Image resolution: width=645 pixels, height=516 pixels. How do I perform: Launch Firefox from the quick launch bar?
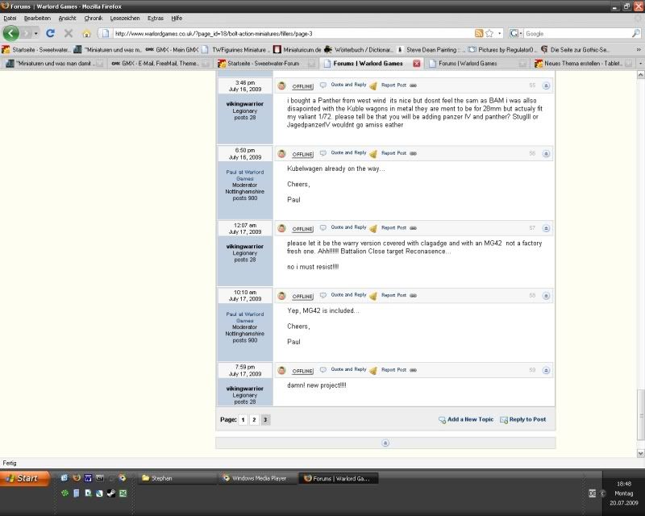click(x=76, y=478)
